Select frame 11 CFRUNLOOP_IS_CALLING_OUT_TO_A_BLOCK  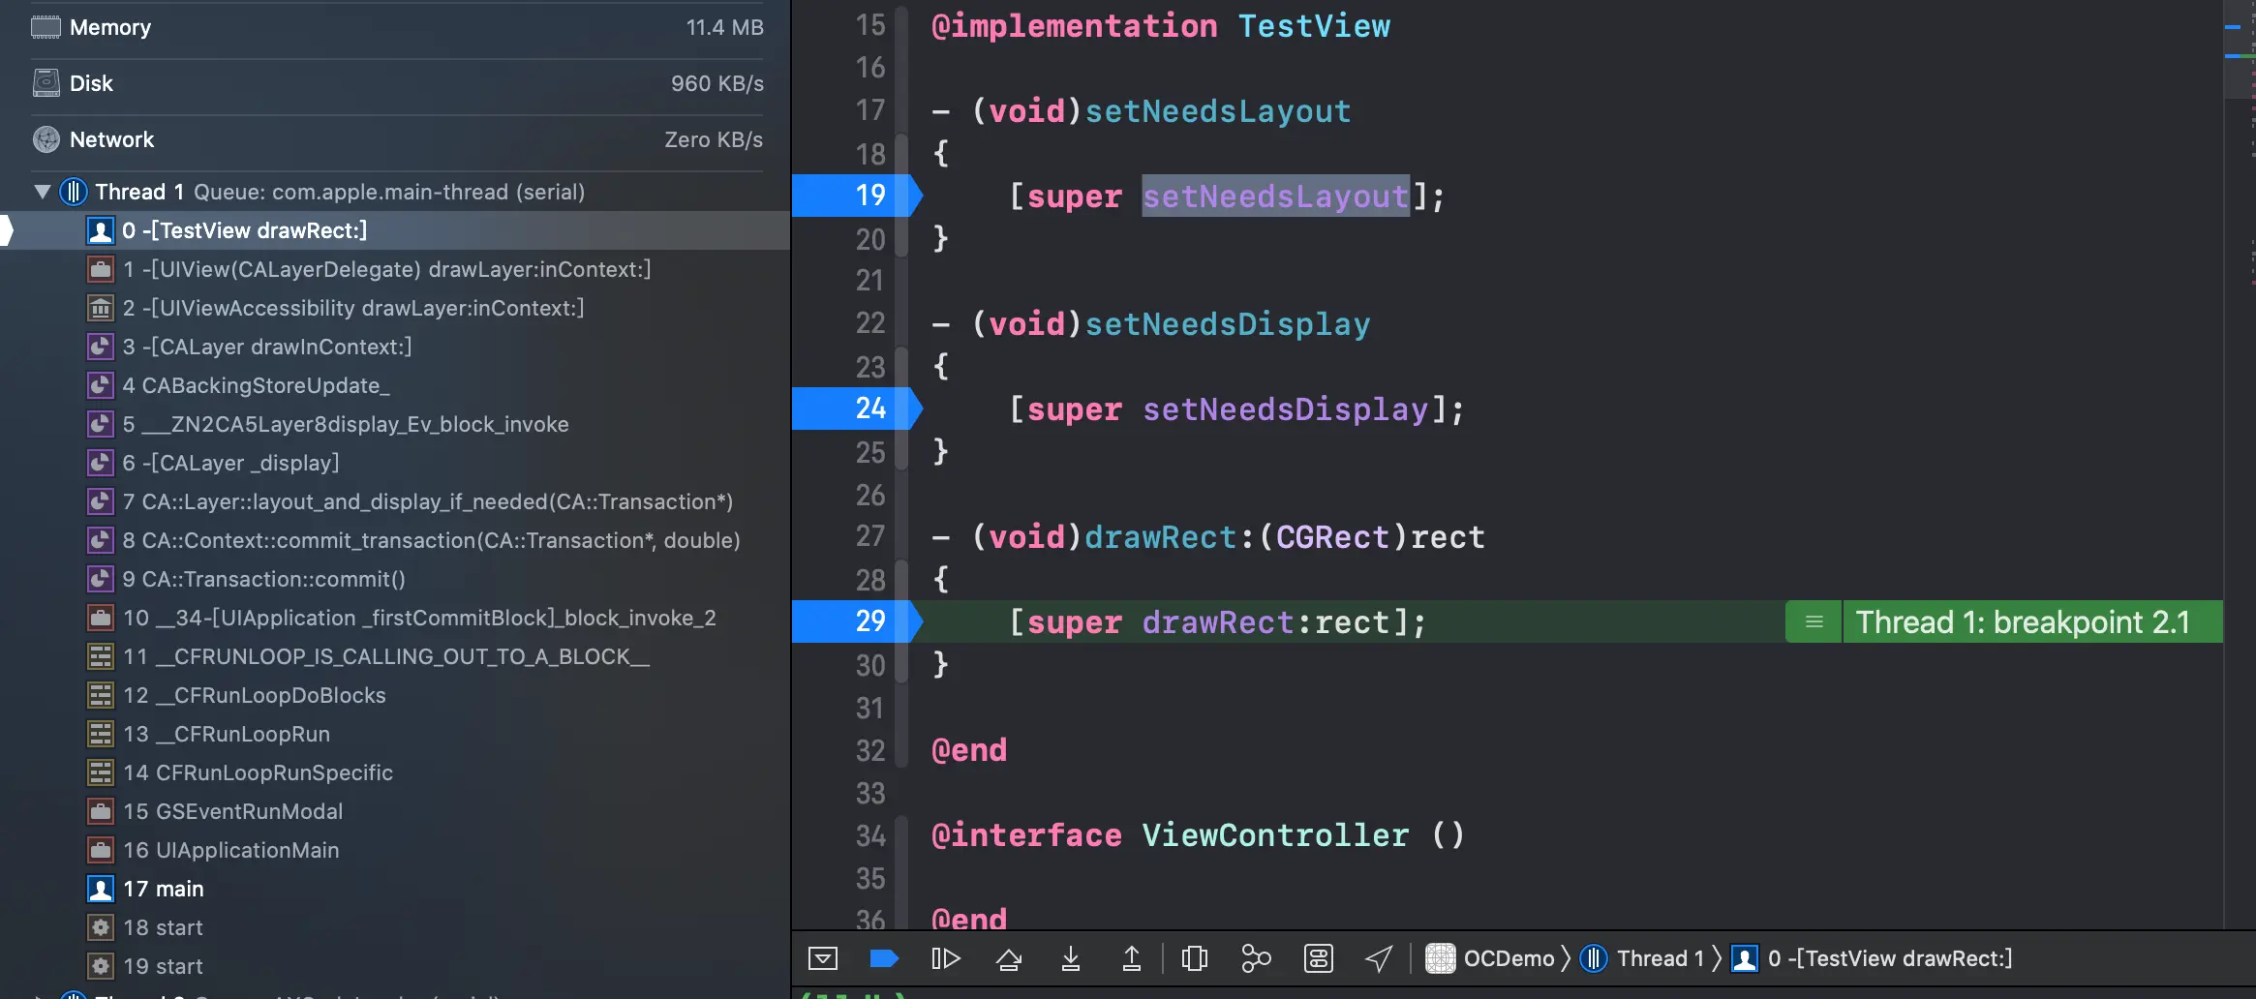395,656
